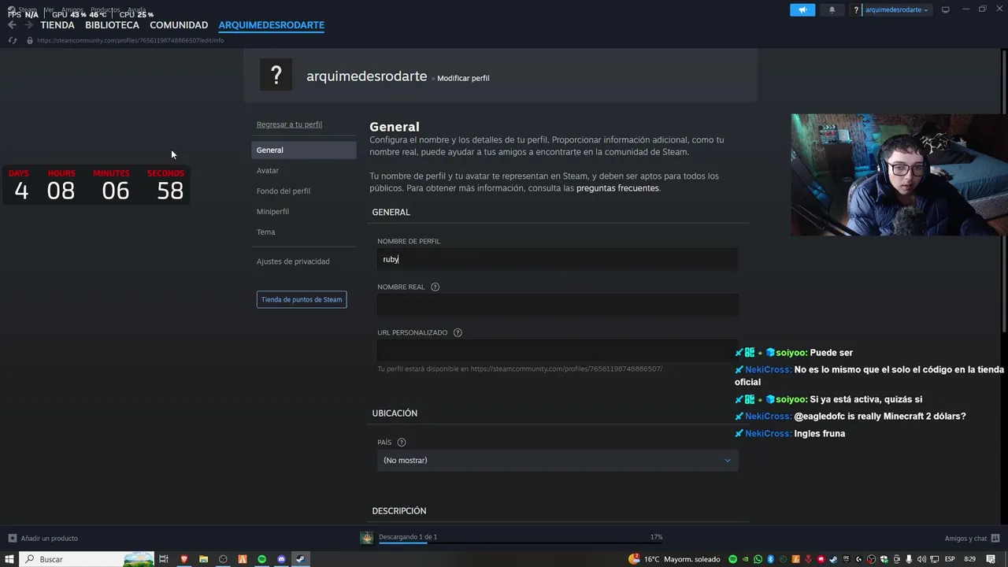Image resolution: width=1008 pixels, height=567 pixels.
Task: Open Windows Start menu
Action: pyautogui.click(x=9, y=559)
